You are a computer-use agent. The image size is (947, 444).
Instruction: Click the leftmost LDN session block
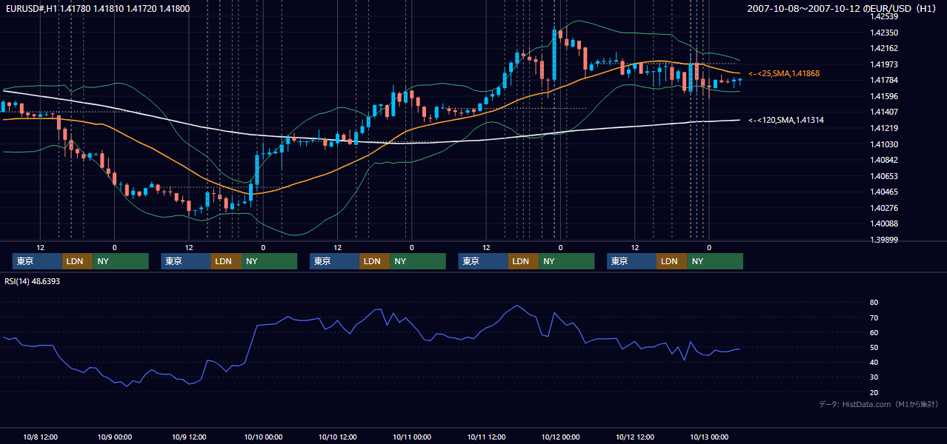click(77, 261)
